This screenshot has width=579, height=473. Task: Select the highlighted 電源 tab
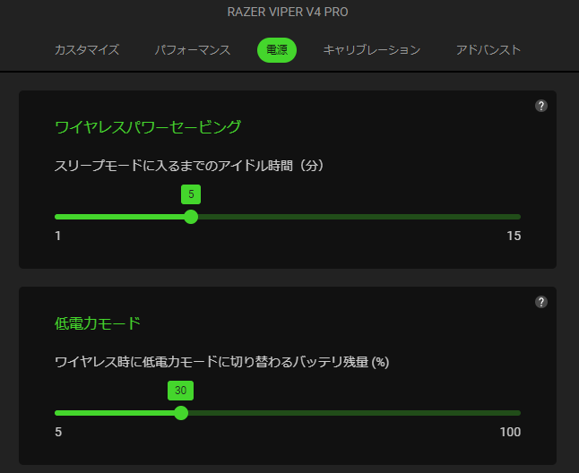coord(277,50)
